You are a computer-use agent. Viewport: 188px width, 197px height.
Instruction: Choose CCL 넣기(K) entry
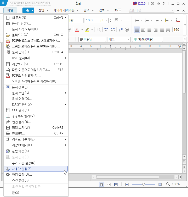click(x=36, y=110)
